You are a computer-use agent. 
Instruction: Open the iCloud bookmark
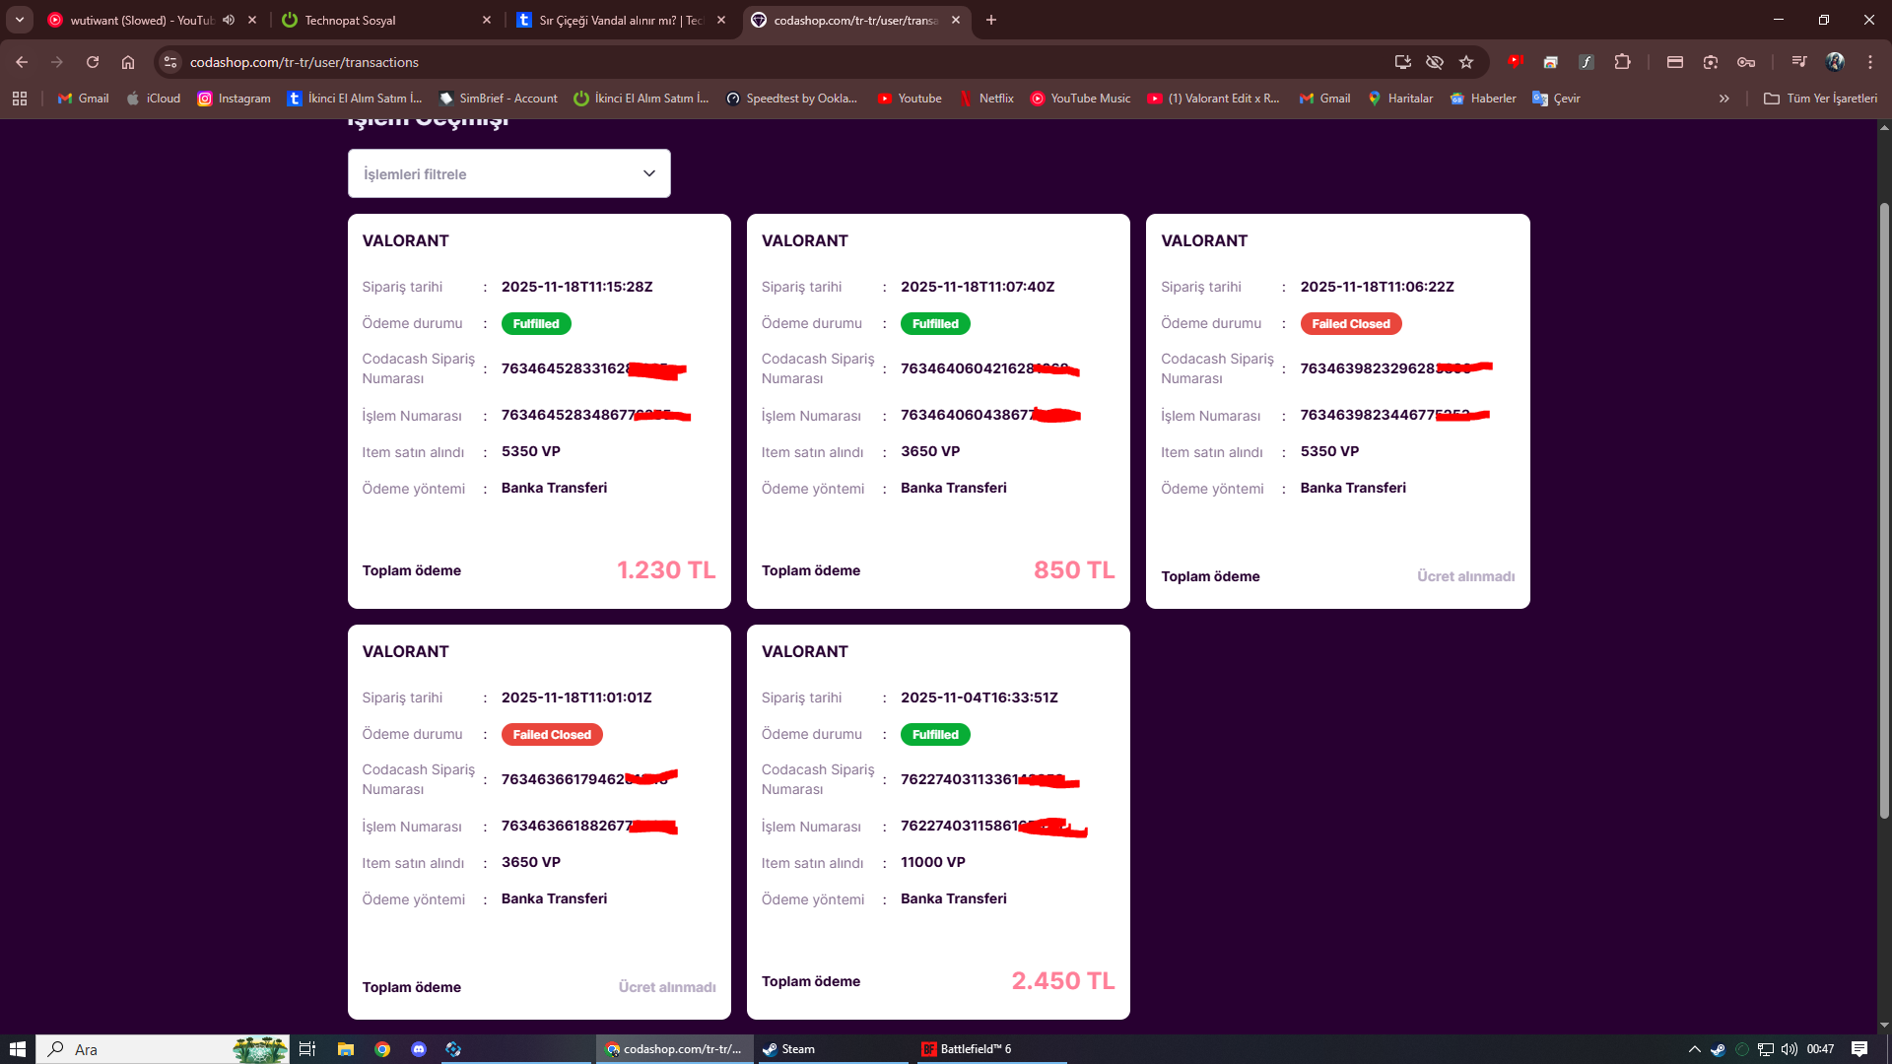click(154, 99)
